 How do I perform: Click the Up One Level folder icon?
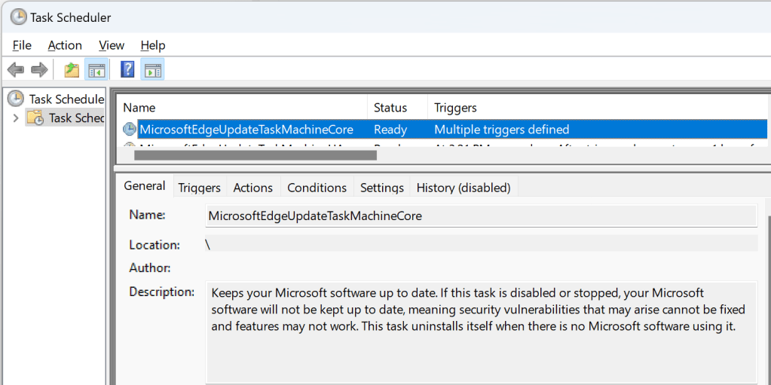[x=72, y=70]
